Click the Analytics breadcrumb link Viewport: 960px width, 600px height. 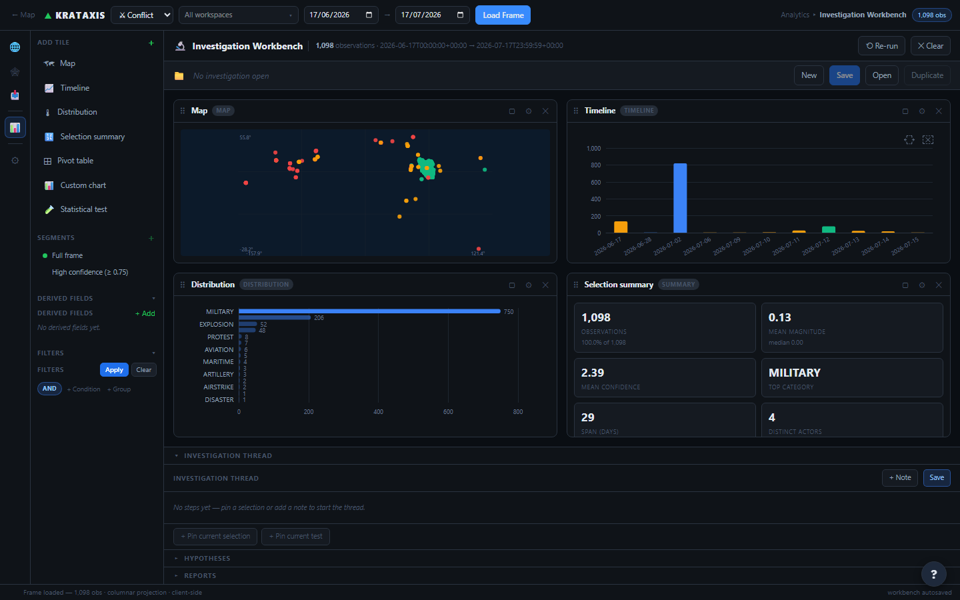coord(795,15)
